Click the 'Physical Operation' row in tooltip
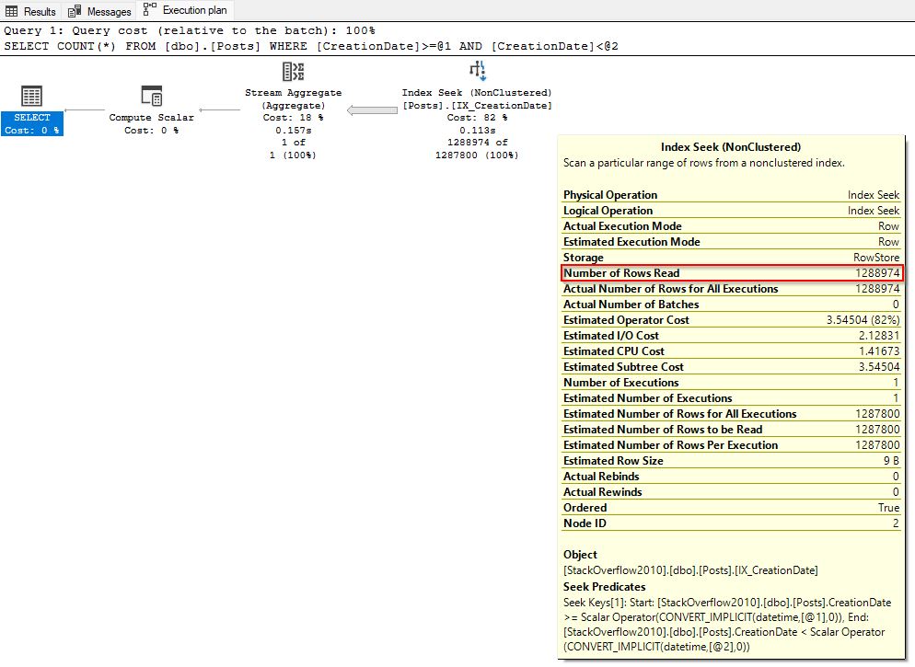 pos(732,195)
